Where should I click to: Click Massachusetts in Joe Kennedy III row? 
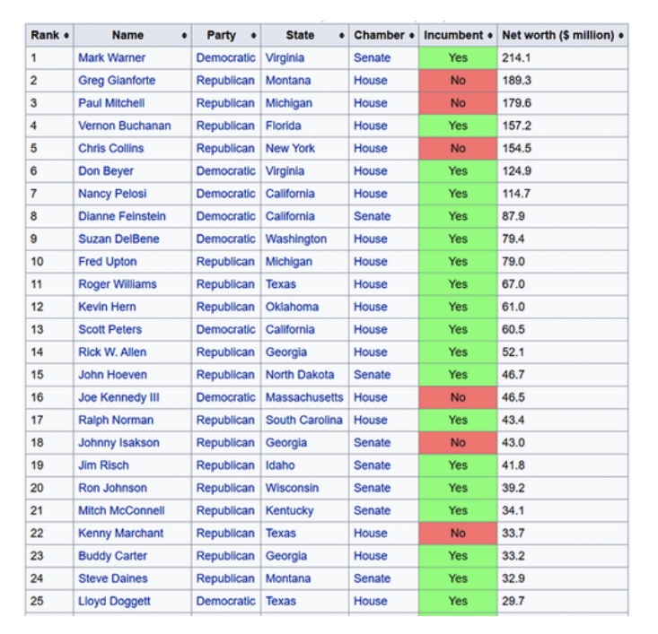(x=304, y=397)
